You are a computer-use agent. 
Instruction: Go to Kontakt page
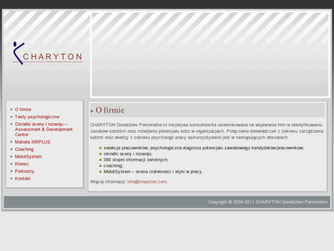tap(23, 179)
